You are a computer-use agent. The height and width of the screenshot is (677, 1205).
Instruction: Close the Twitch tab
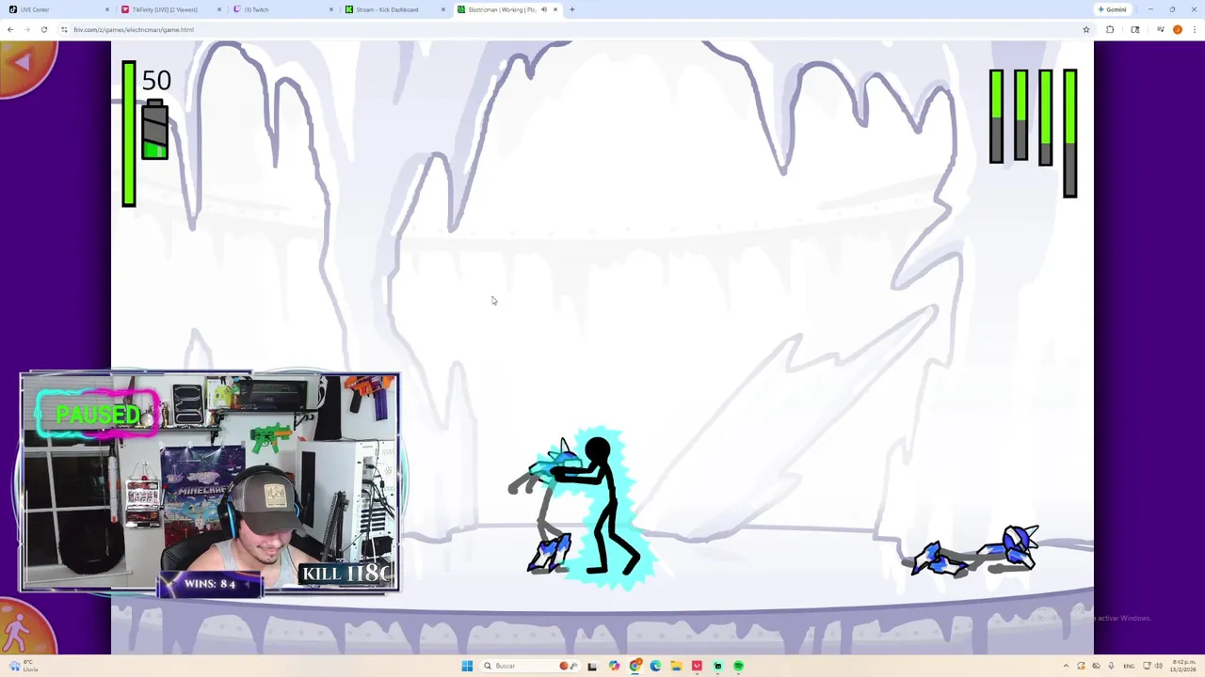point(331,9)
